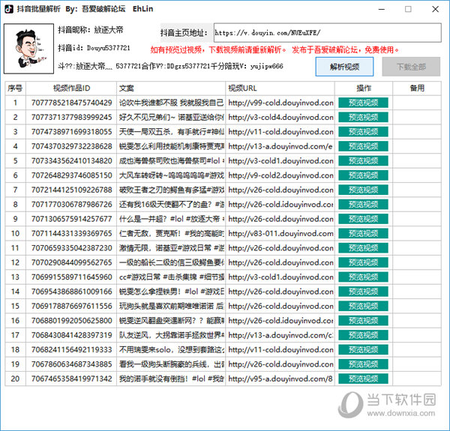Select video ID 7070290844099562765
This screenshot has height=431, width=450.
72,262
